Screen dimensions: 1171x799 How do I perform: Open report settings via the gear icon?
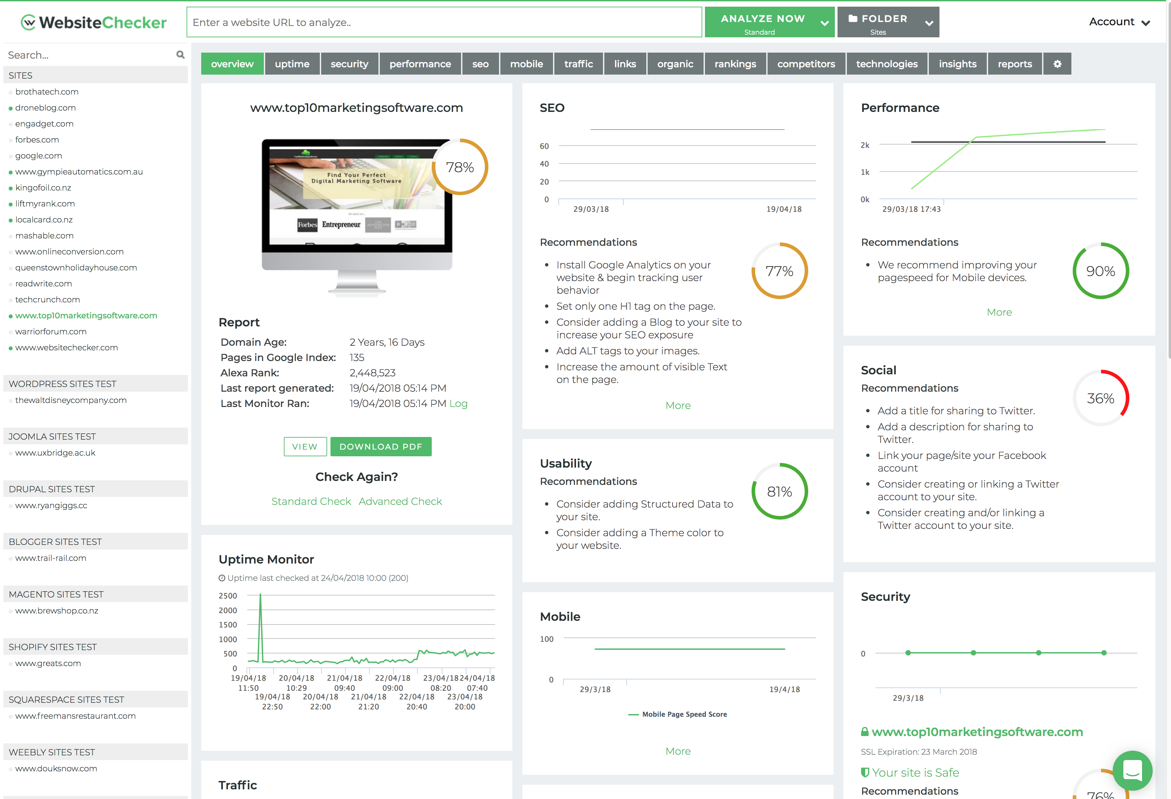pyautogui.click(x=1057, y=64)
